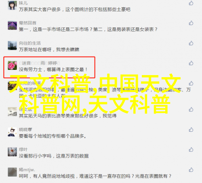This screenshot has width=202, height=183.
Task: Open username 向往的生活
Action: click(x=30, y=43)
